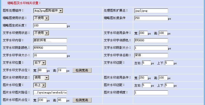205x105 pixels.
Task: Focus the 图片水印图片路径 input field
Action: 50,93
